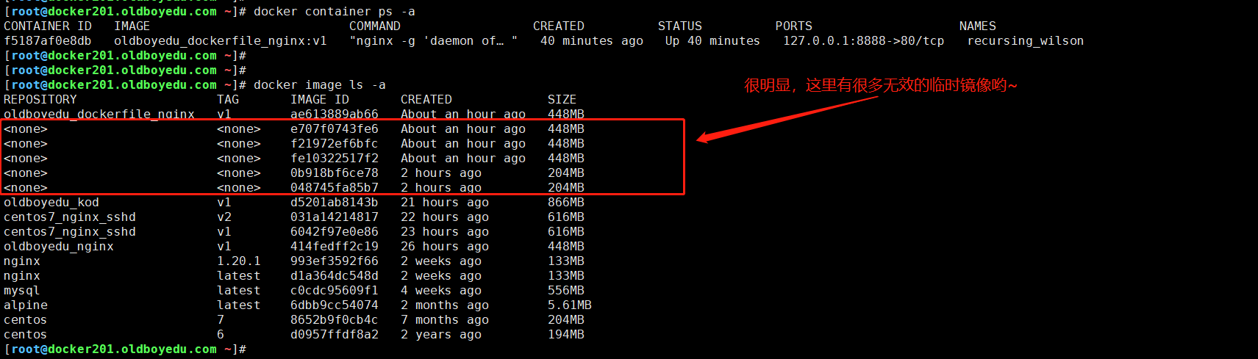Click the 'Up 40 minutes' status
1258x359 pixels.
point(712,41)
